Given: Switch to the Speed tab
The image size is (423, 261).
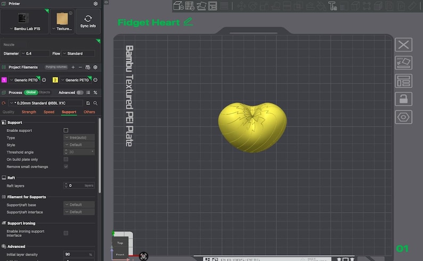Looking at the screenshot, I should coord(49,112).
